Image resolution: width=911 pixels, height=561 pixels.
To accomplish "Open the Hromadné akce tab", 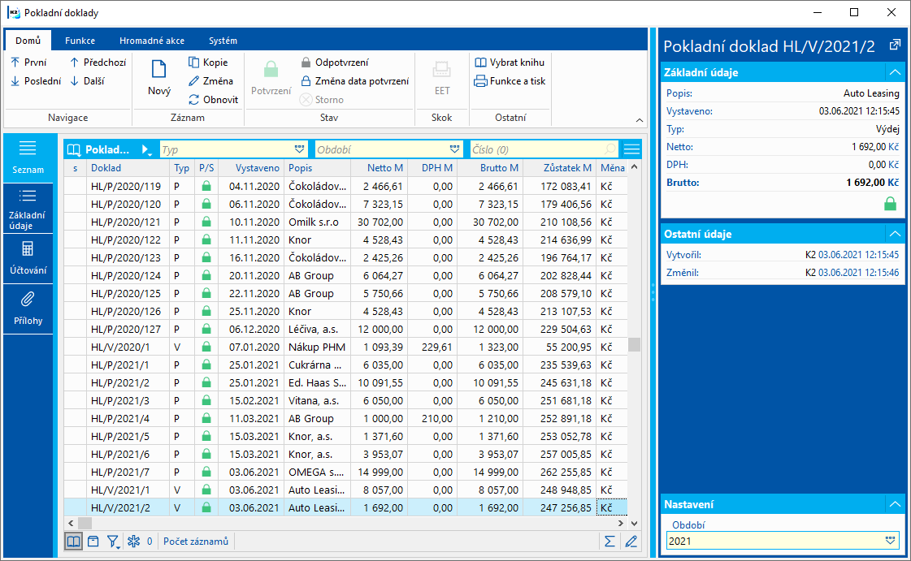I will [x=151, y=41].
